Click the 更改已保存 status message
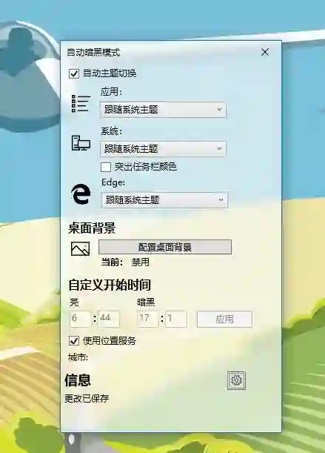The image size is (325, 453). tap(87, 399)
